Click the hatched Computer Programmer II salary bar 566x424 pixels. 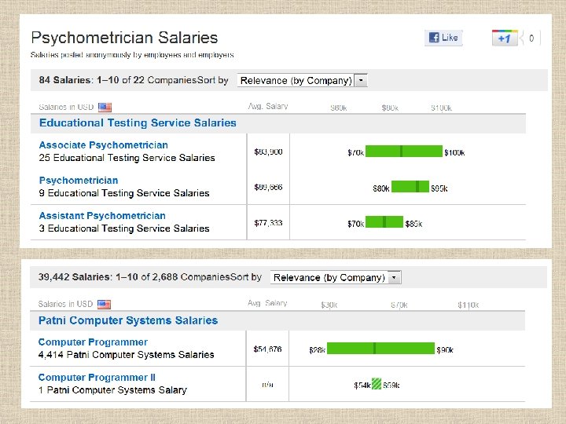click(x=377, y=384)
